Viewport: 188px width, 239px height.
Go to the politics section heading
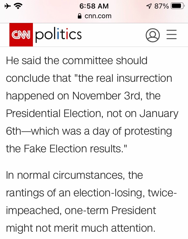click(x=58, y=35)
